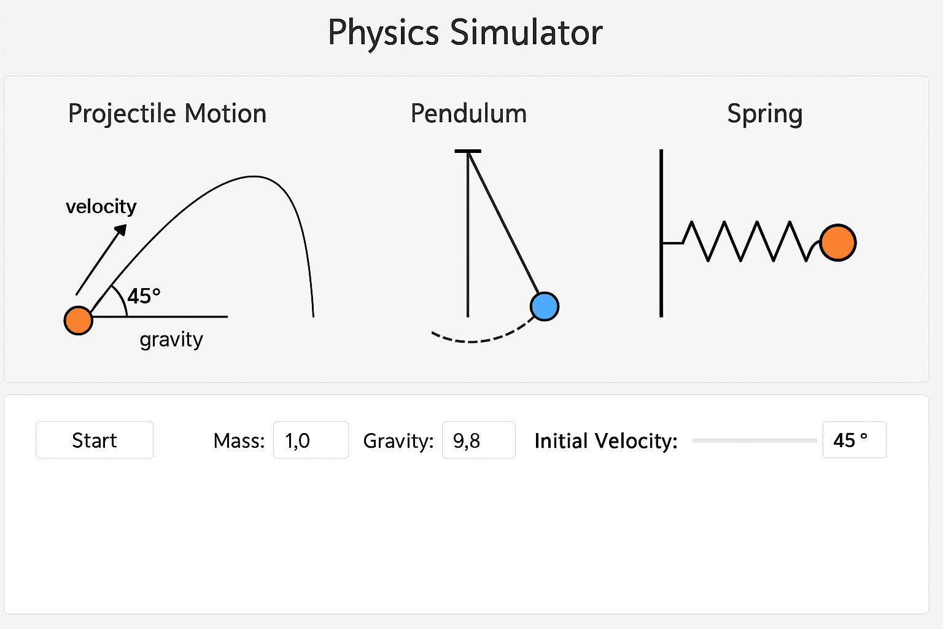Click the pendulum pivot mount at top
The width and height of the screenshot is (943, 629).
pos(468,151)
